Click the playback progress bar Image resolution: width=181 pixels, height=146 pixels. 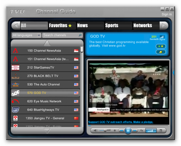click(128, 125)
